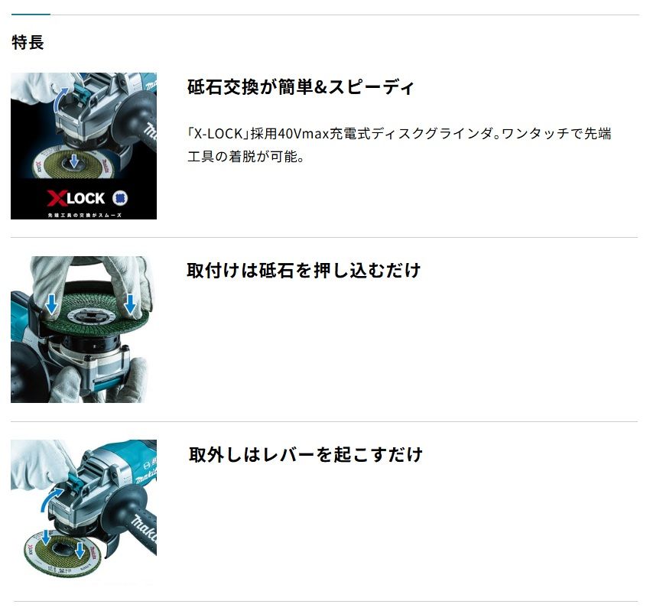650x614 pixels.
Task: Select the 砥石交換が簡単&スピーディ heading
Action: point(301,87)
